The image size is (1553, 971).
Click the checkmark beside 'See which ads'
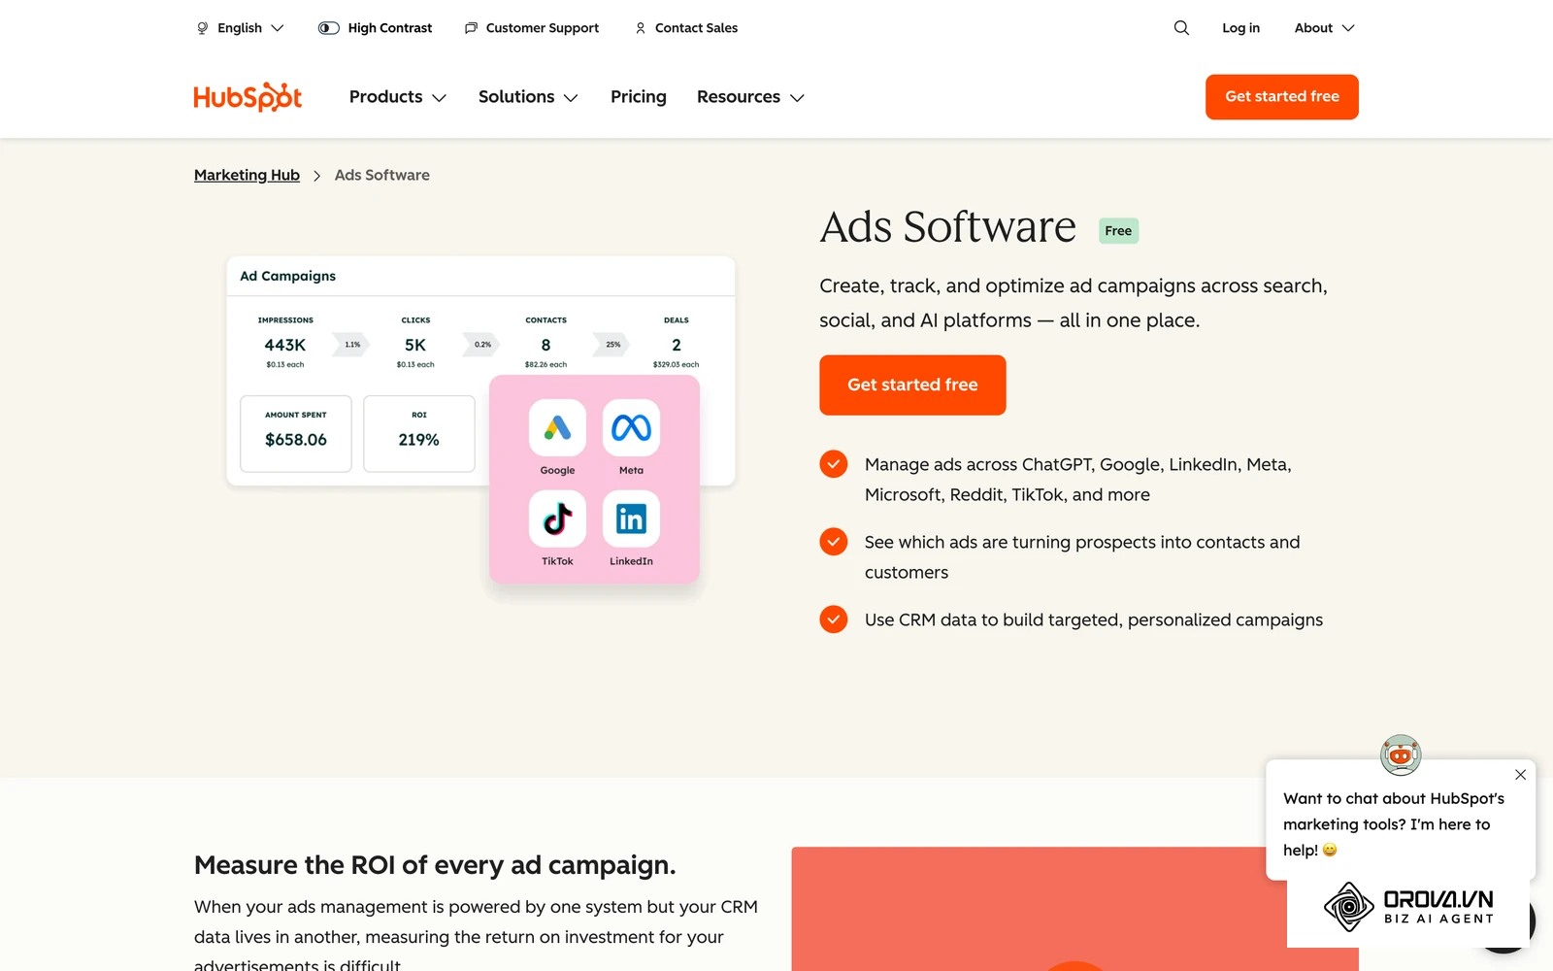pos(834,542)
